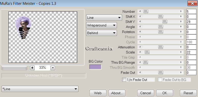
Task: Open the Line shape dropdown
Action: (x=104, y=18)
